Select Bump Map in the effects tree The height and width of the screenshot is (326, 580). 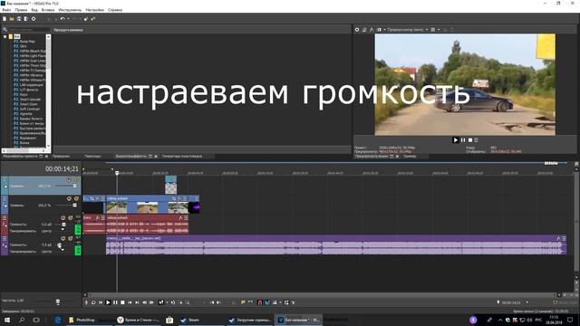[x=27, y=42]
